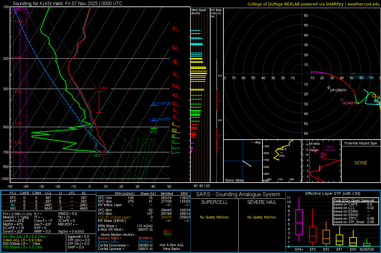Viewport: 381px width, 253px height.
Task: Click the green 'LCL' marker on skew-T
Action: tap(154, 131)
